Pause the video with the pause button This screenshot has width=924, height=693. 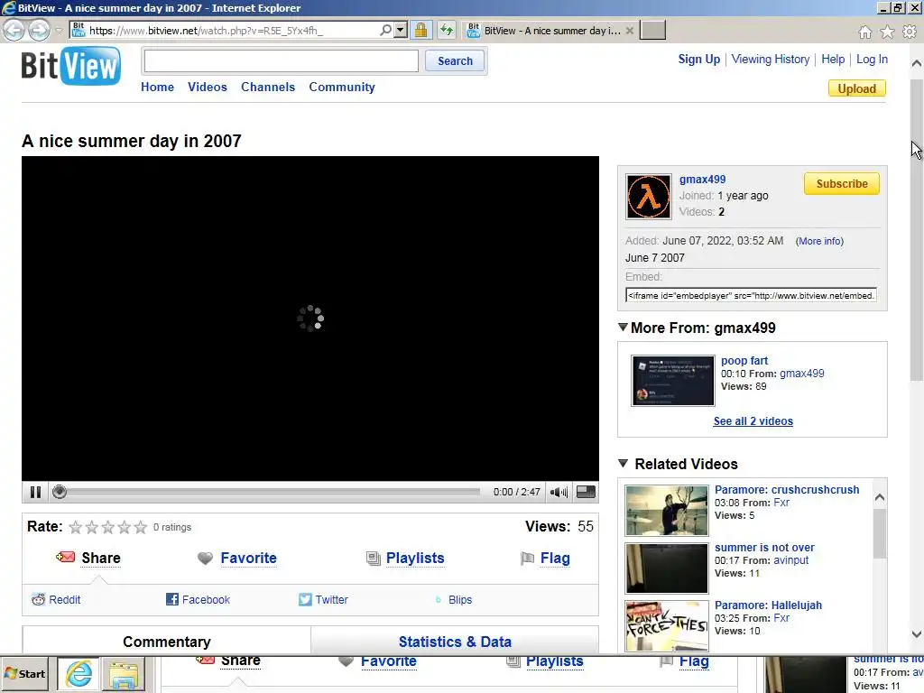(35, 492)
